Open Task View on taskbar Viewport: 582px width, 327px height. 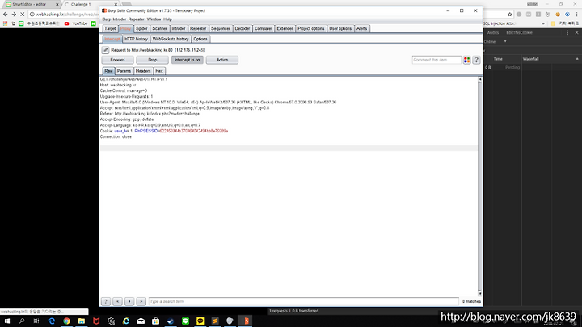[x=36, y=321]
